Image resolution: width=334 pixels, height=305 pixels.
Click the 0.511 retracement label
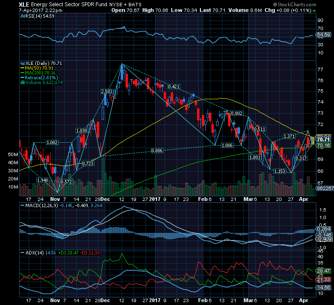point(260,129)
